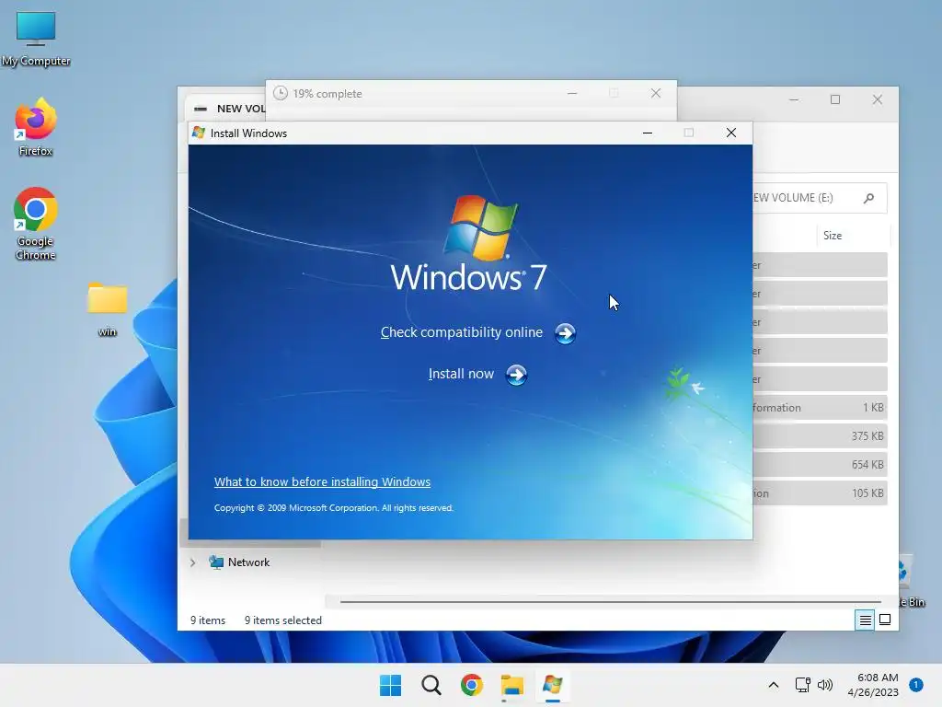Expand the Network tree node
The image size is (942, 707).
coord(192,562)
